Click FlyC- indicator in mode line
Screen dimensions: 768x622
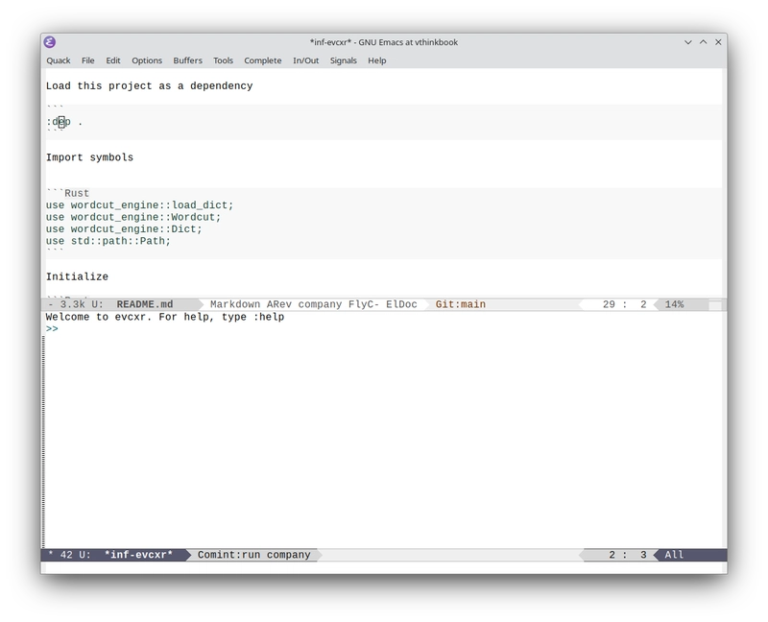point(364,304)
